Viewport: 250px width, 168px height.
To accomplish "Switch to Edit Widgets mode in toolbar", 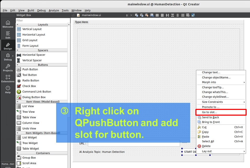I will pyautogui.click(x=136, y=15).
